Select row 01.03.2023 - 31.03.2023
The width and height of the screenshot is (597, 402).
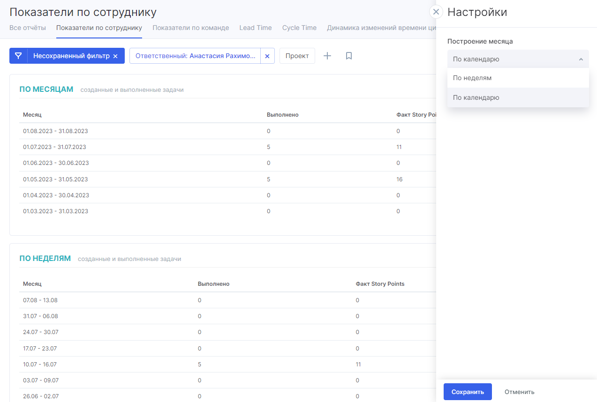point(227,211)
